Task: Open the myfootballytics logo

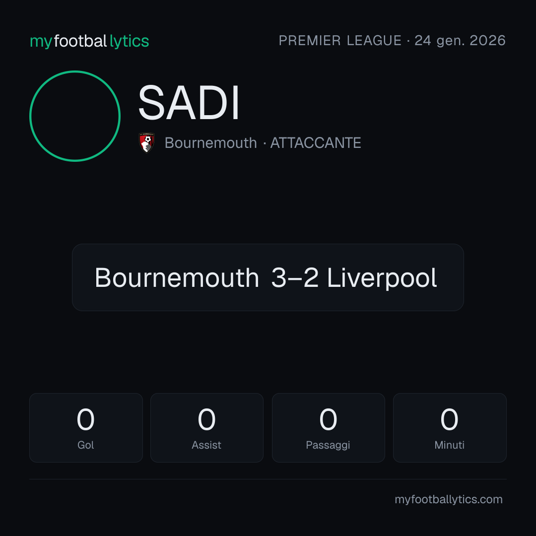Action: point(89,41)
